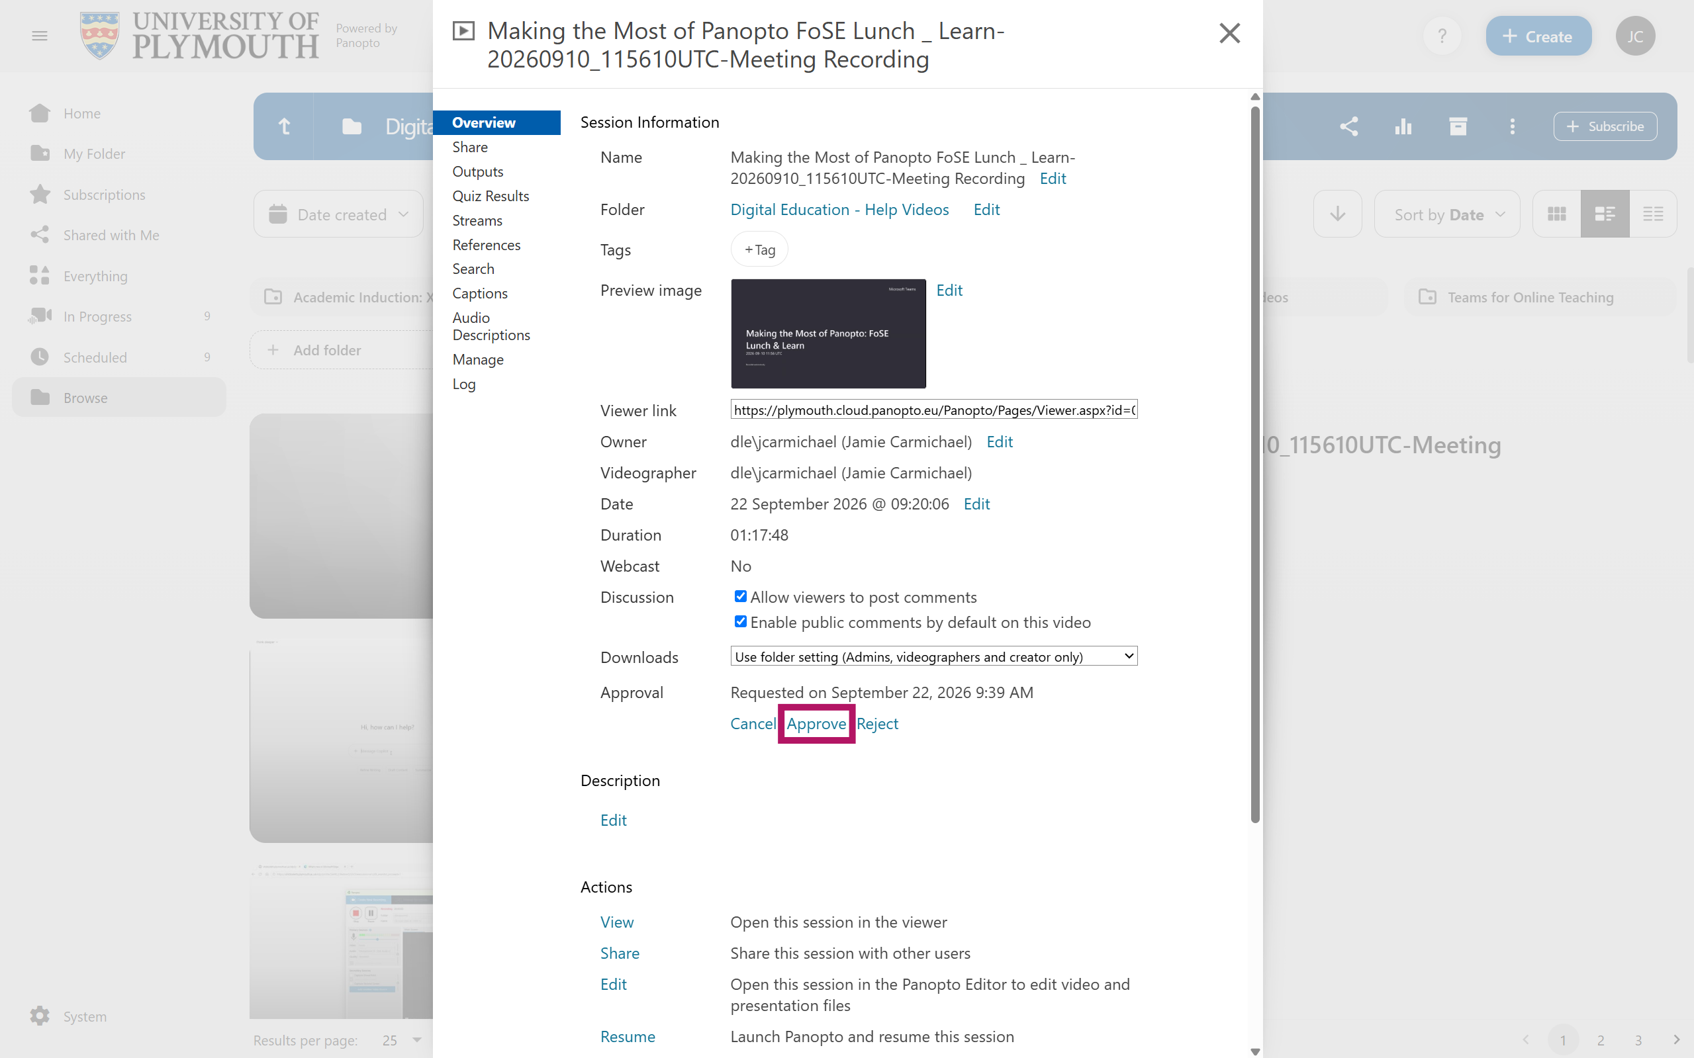Open the Downloads setting dropdown
Image resolution: width=1694 pixels, height=1058 pixels.
coord(934,656)
